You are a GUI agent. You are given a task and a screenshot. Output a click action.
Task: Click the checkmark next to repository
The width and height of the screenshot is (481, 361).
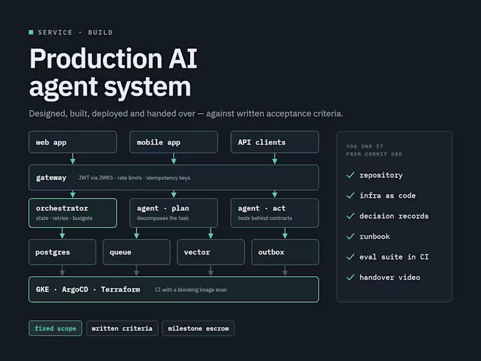[x=351, y=175]
